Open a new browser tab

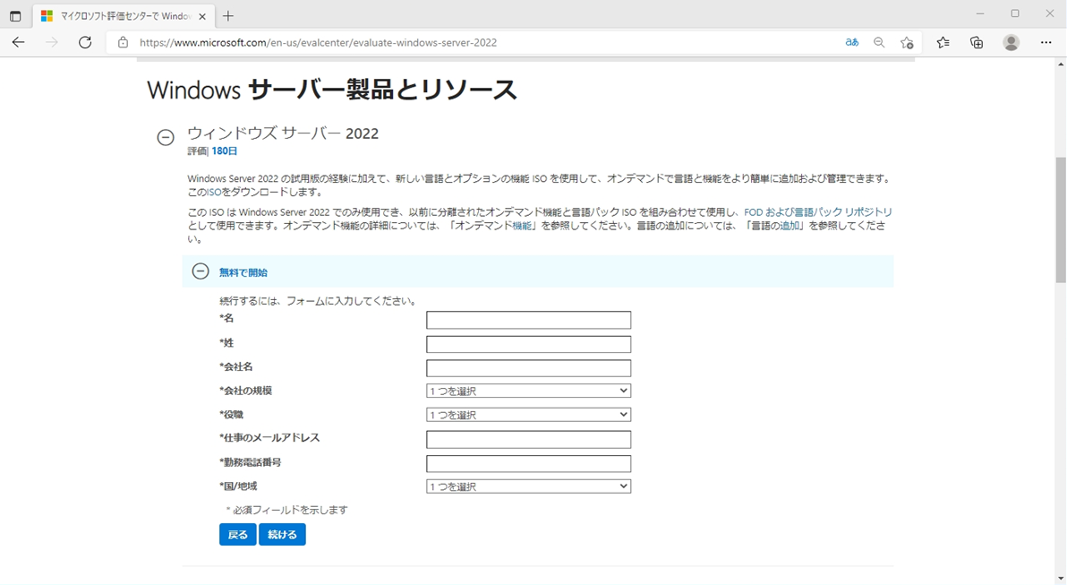228,16
